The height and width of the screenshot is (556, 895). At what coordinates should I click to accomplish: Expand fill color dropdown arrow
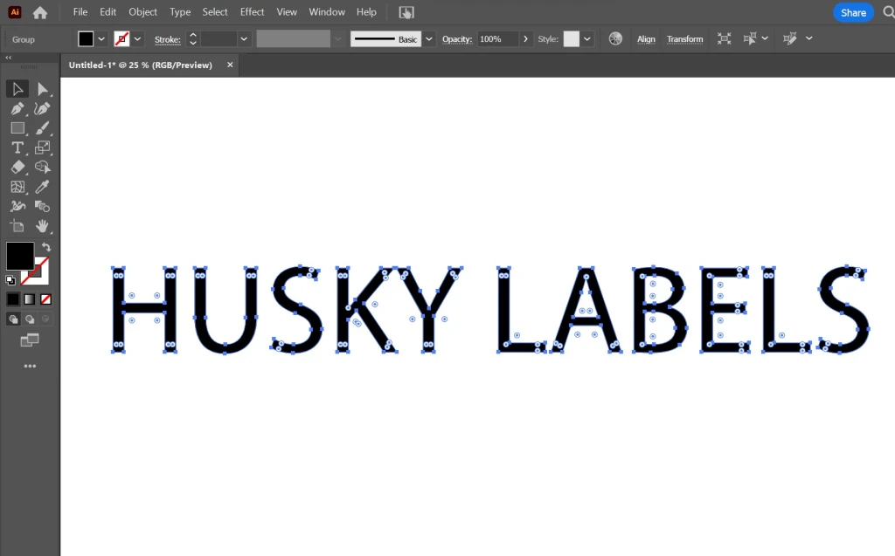coord(101,38)
